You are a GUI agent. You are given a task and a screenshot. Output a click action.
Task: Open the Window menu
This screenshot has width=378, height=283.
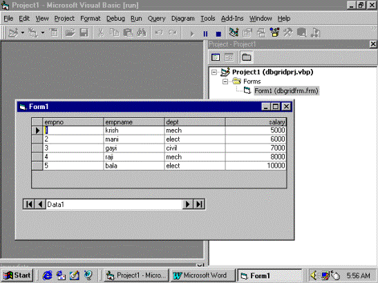click(x=261, y=19)
